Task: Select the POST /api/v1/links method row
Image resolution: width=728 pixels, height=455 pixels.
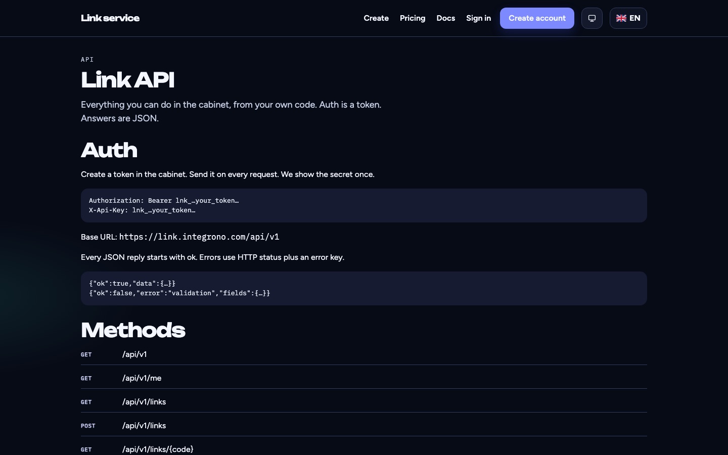Action: click(364, 426)
